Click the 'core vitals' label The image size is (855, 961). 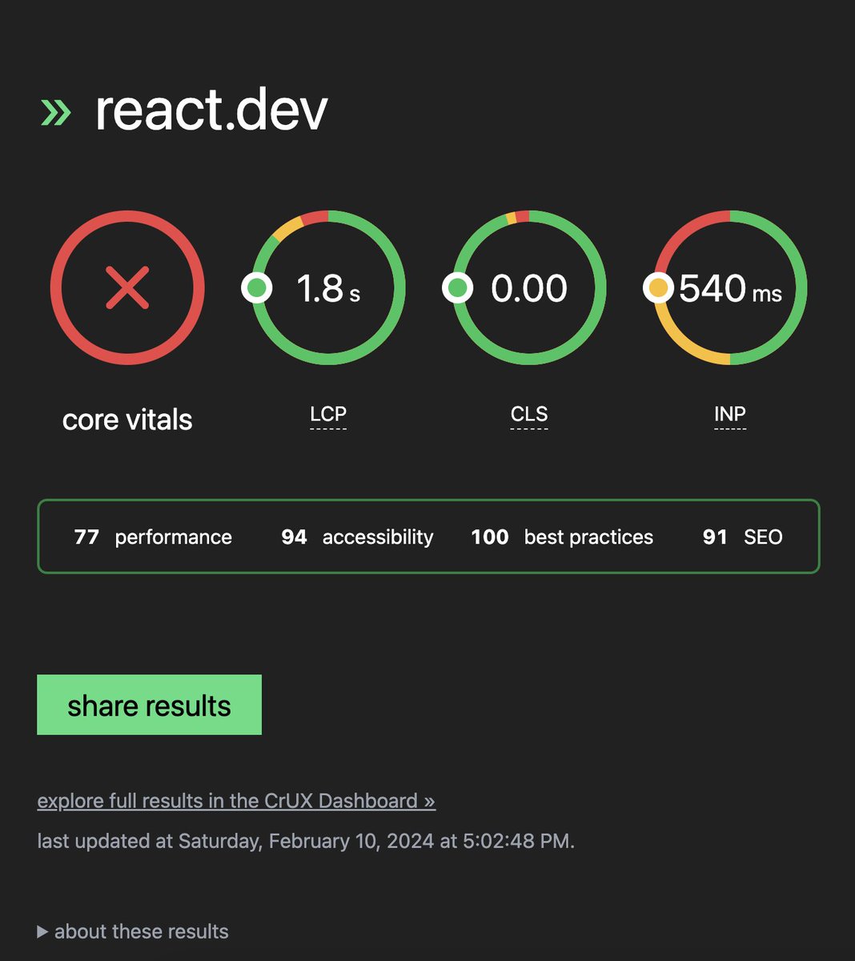tap(127, 420)
